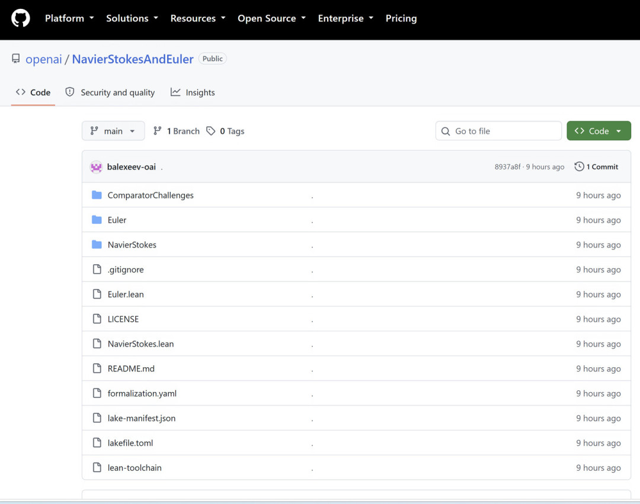Viewport: 640px width, 504px height.
Task: Click the file icon for lake-manifest.json
Action: 97,418
